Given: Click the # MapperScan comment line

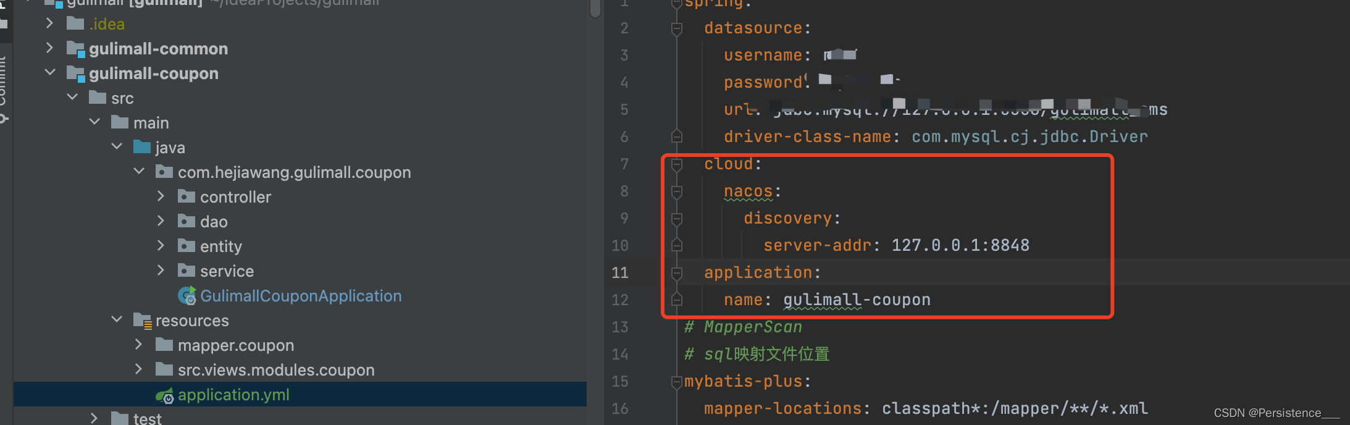Looking at the screenshot, I should (x=743, y=327).
